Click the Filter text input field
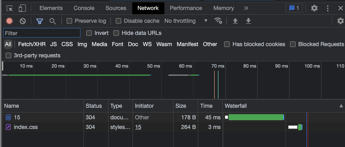This screenshot has height=147, width=345. tap(42, 33)
